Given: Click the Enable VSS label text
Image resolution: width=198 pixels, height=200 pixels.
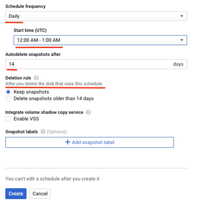Looking at the screenshot, I should click(26, 119).
